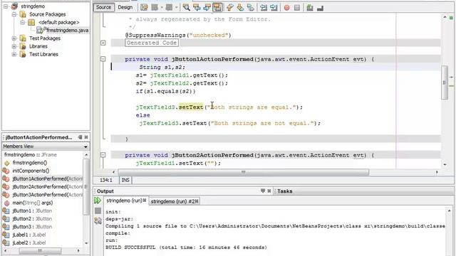Close the stringdemo (run) output tab

[144, 201]
